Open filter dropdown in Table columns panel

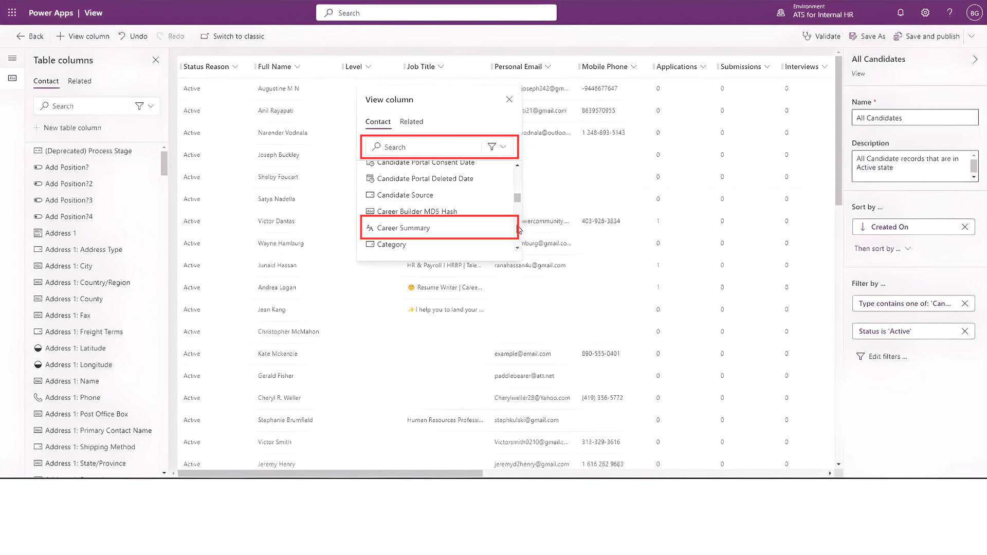(144, 106)
